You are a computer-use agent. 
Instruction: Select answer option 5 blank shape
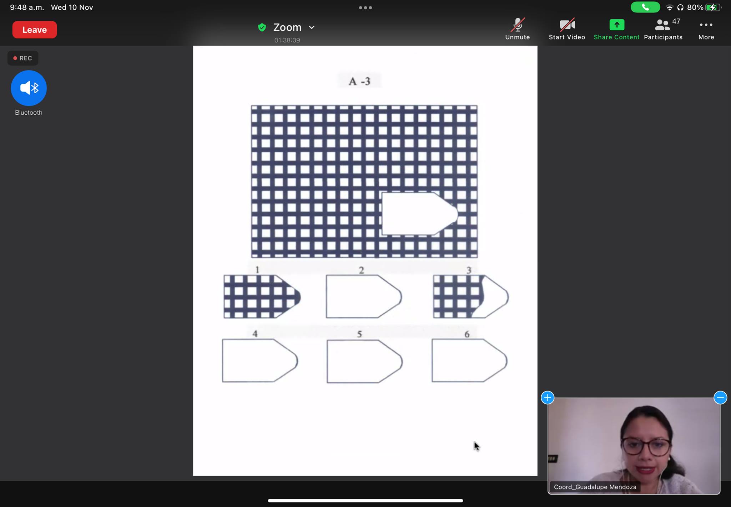364,361
